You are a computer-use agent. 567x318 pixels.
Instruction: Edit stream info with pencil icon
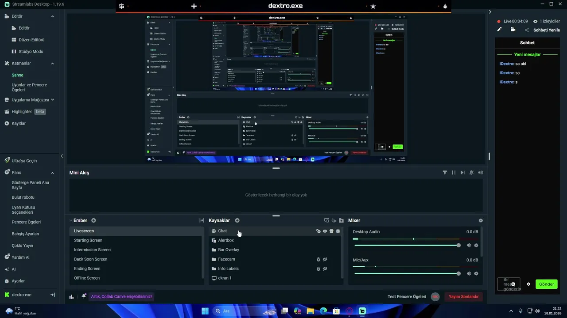[500, 30]
